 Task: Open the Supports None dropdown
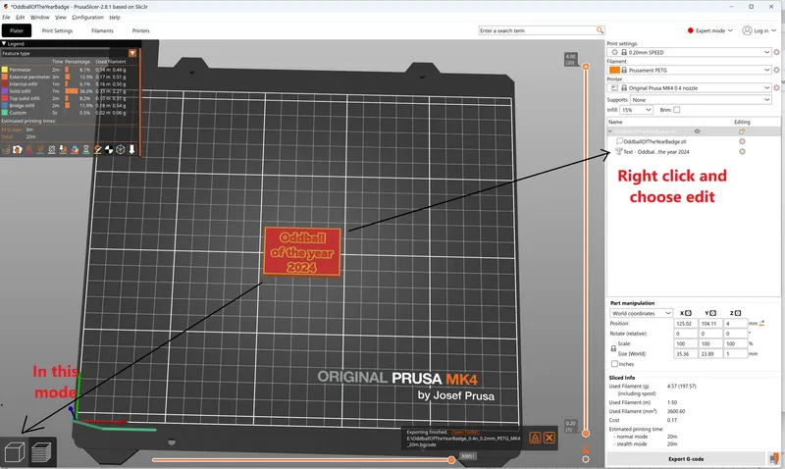(x=701, y=100)
